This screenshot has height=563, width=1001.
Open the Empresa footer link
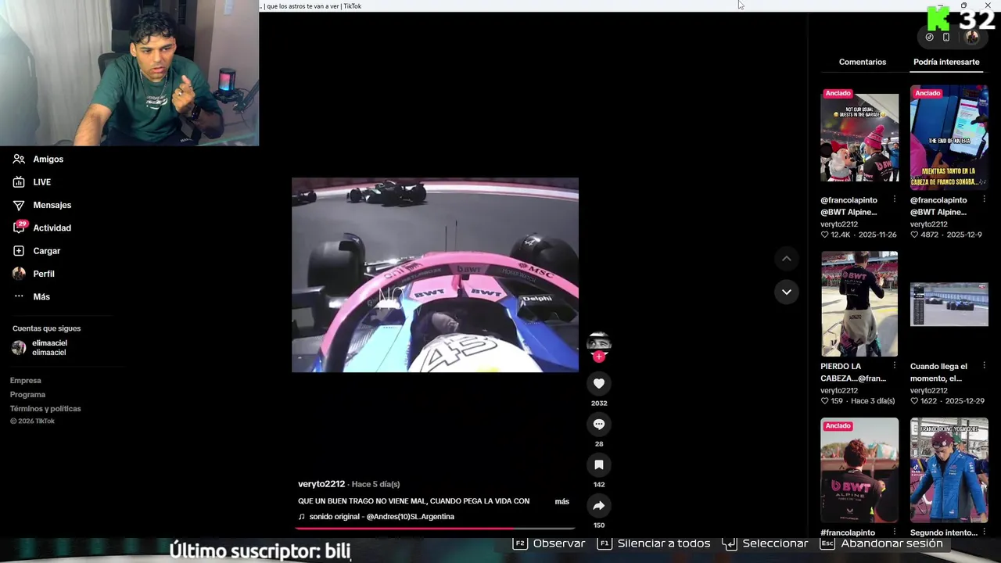(x=26, y=381)
